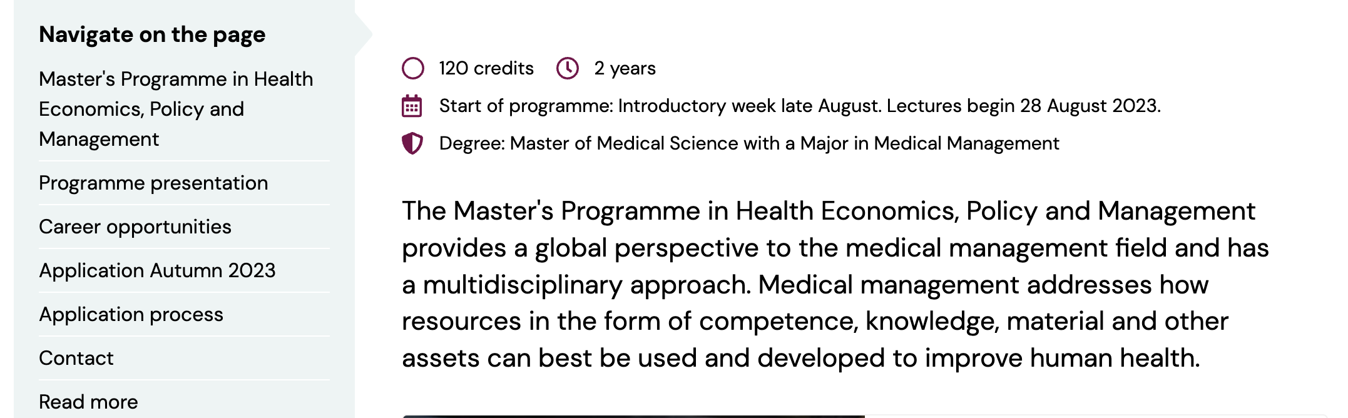
Task: Navigate to Application process section
Action: click(131, 314)
